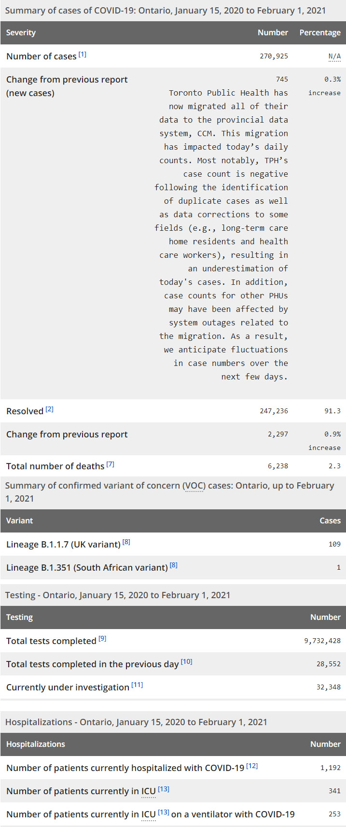Screen dimensions: 346x827
Task: Click the Variant column header
Action: coord(19,521)
